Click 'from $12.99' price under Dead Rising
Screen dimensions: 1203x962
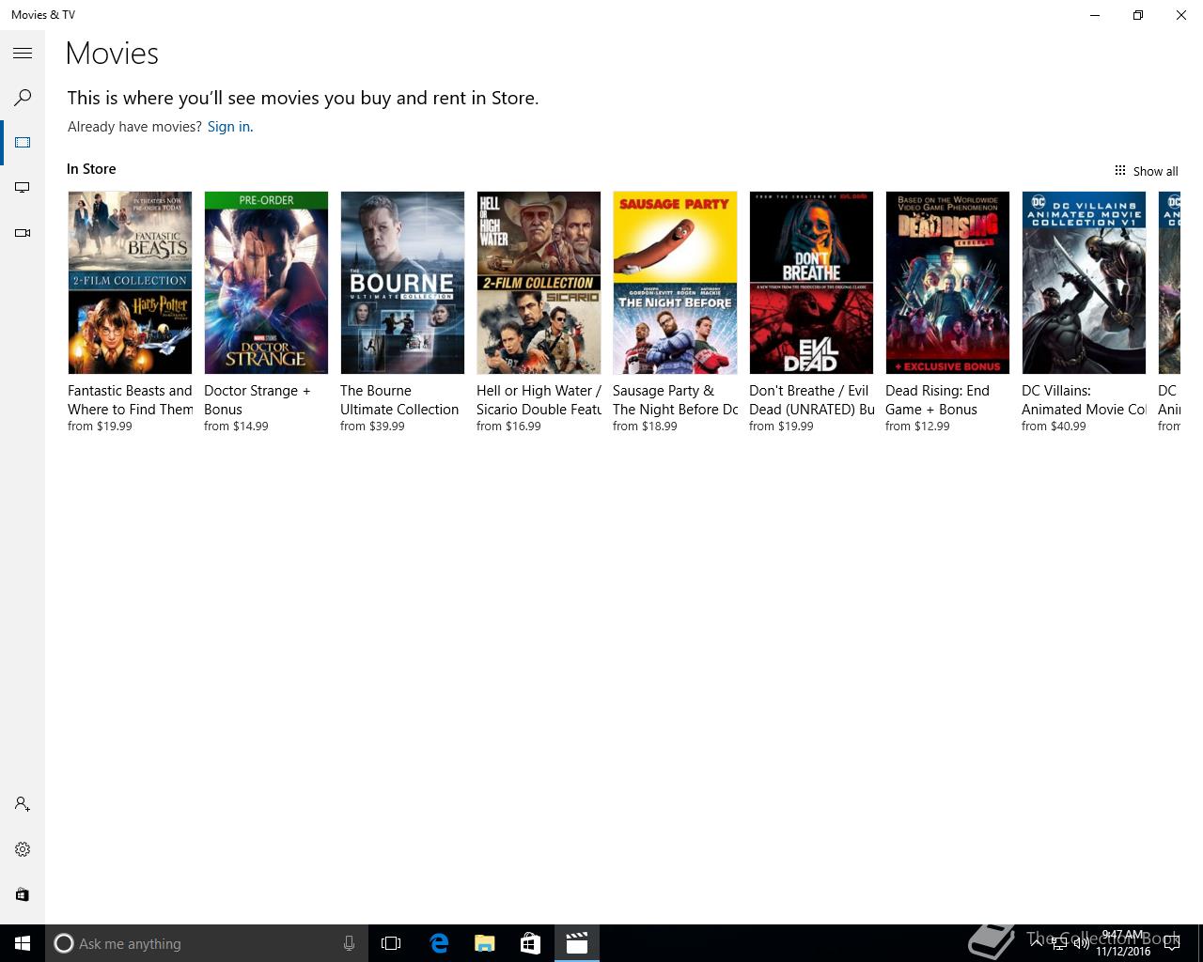click(917, 427)
